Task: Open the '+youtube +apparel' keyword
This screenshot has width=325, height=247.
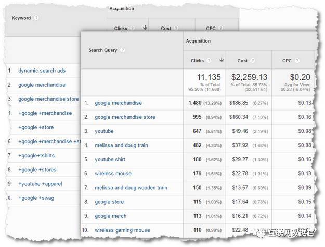Action: (40, 184)
